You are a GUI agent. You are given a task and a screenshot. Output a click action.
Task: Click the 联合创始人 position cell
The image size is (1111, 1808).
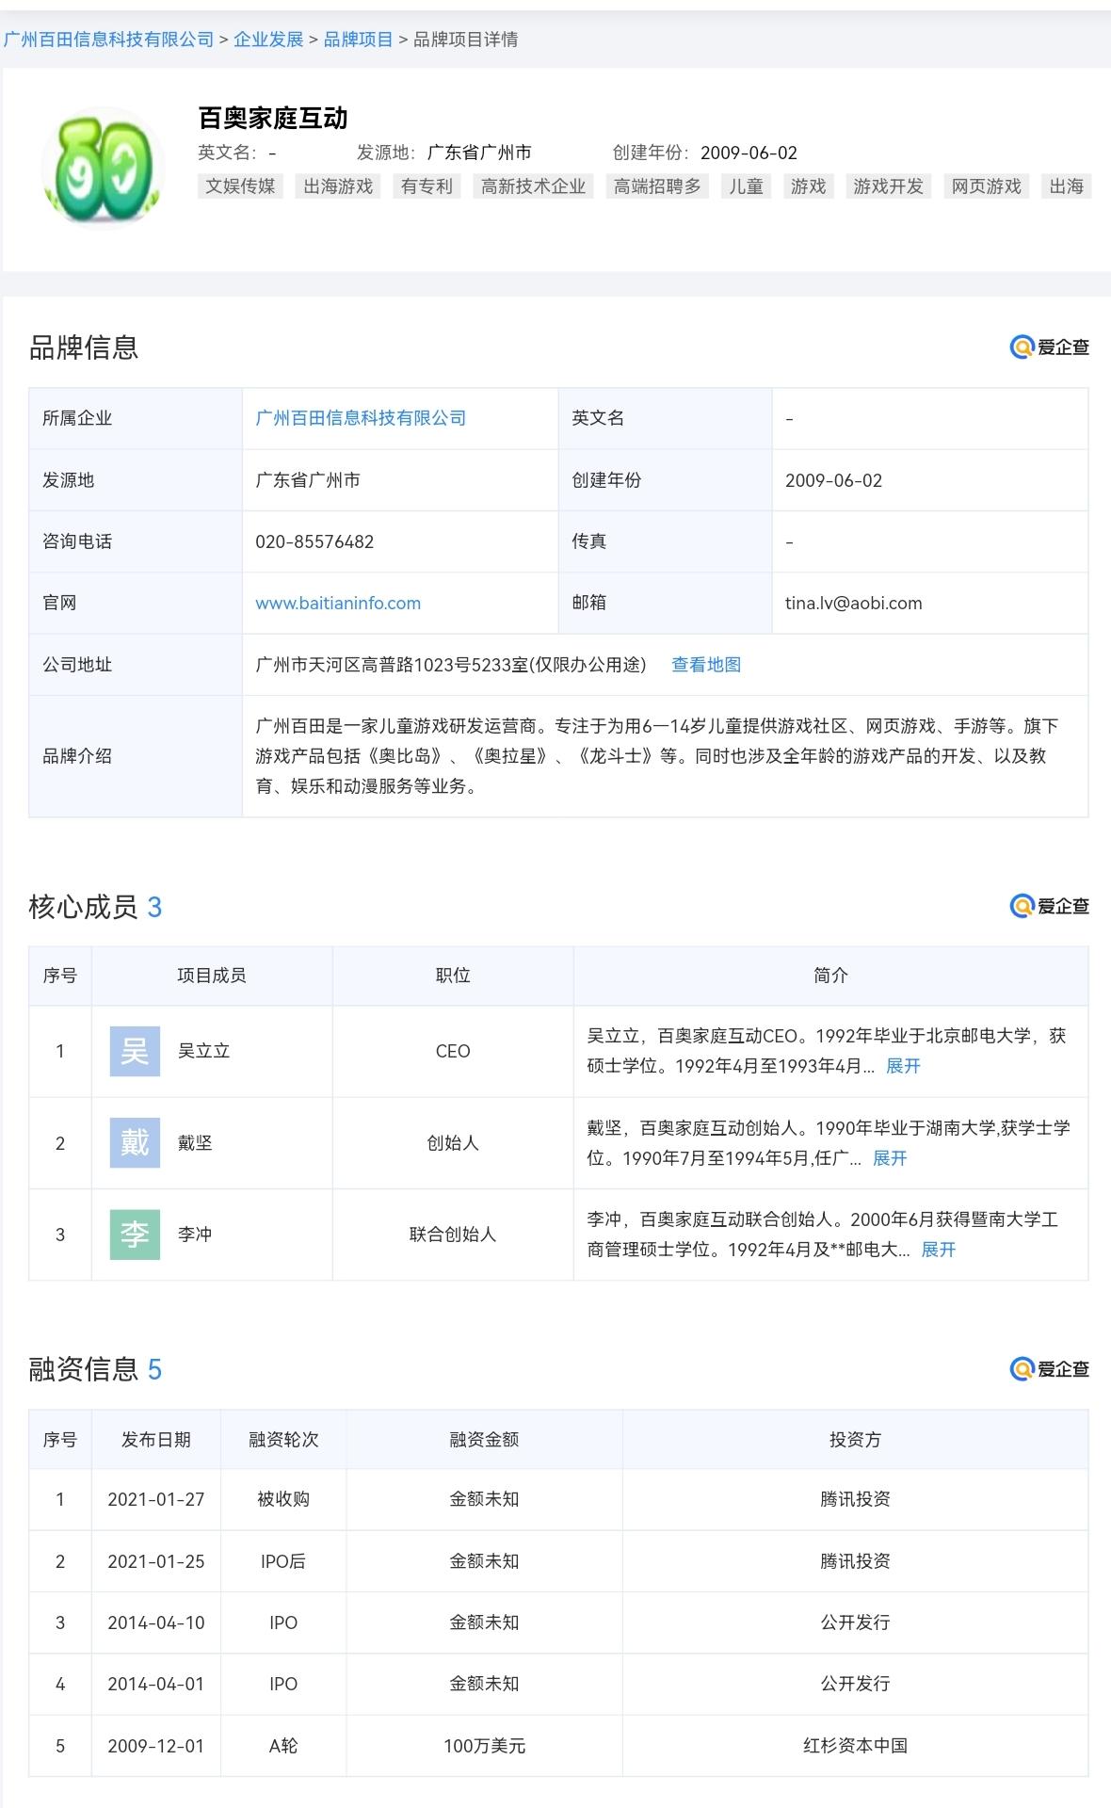pyautogui.click(x=453, y=1235)
